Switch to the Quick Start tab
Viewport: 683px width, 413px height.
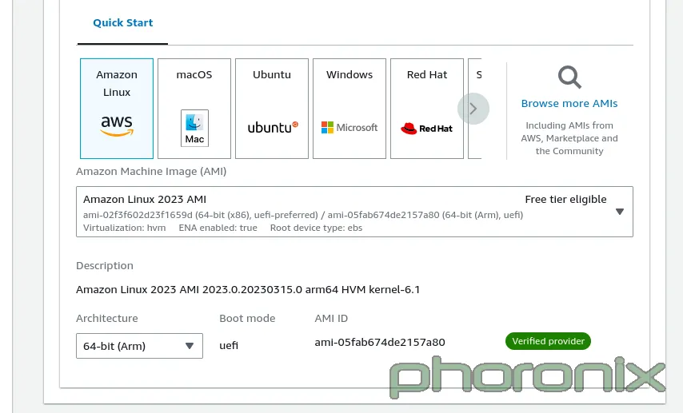(x=123, y=22)
